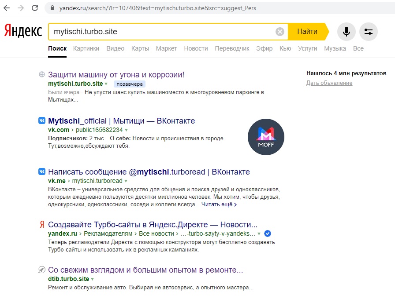
Task: Select the Поиск tab
Action: [x=57, y=48]
